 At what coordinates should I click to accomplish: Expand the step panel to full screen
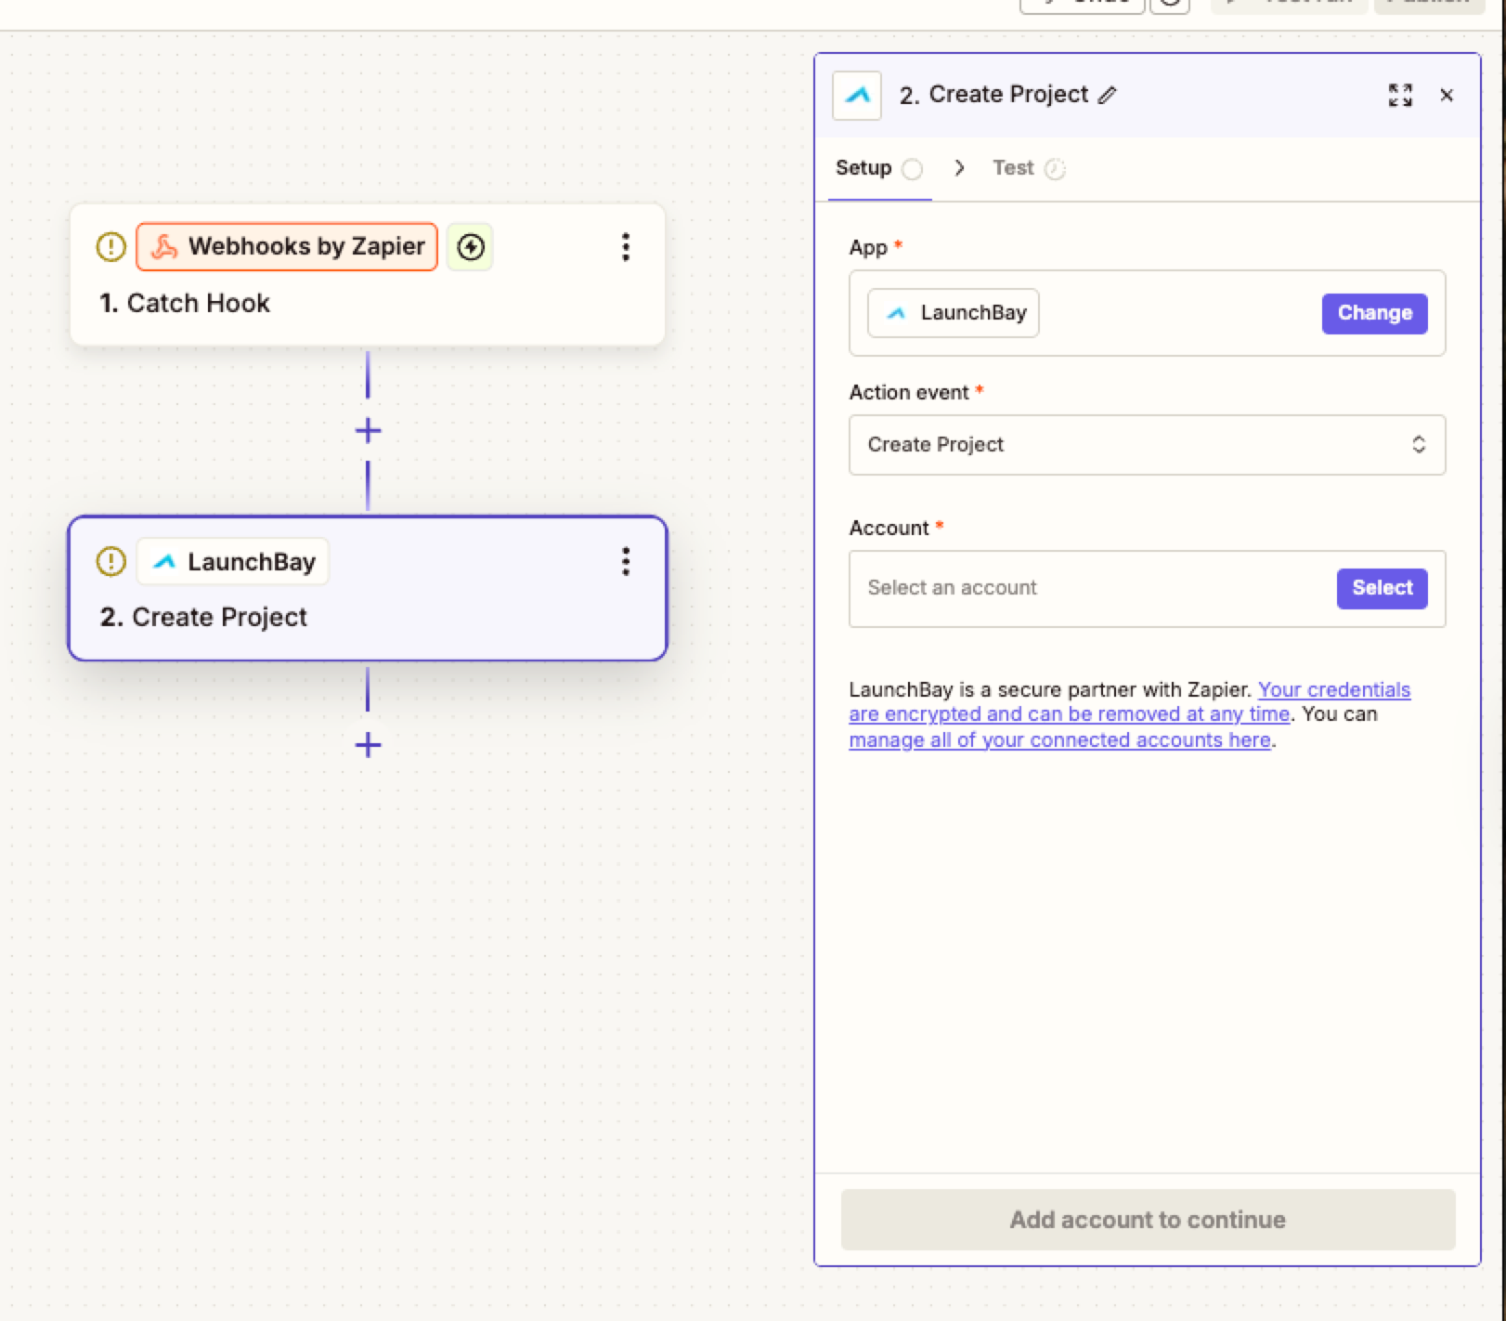click(1400, 95)
